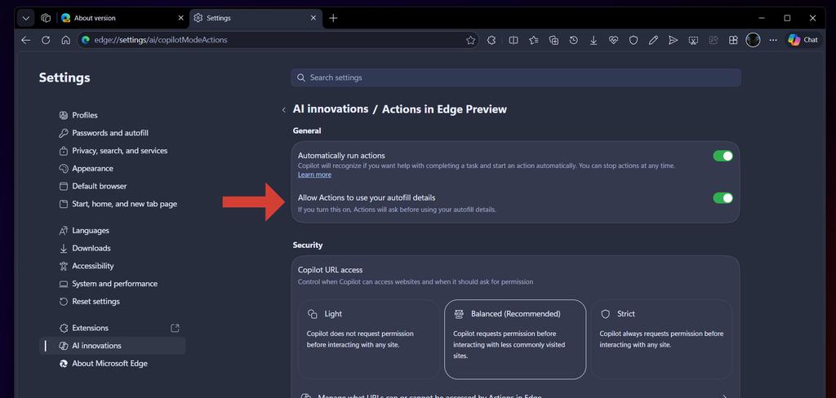The image size is (836, 398).
Task: Open the Favorites list
Action: [x=534, y=40]
